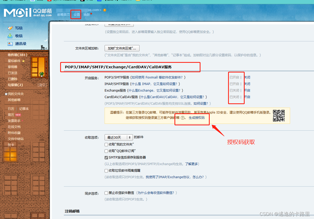The image size is (314, 219).
Task: Open 文件中转站 in sidebar
Action: (x=16, y=139)
